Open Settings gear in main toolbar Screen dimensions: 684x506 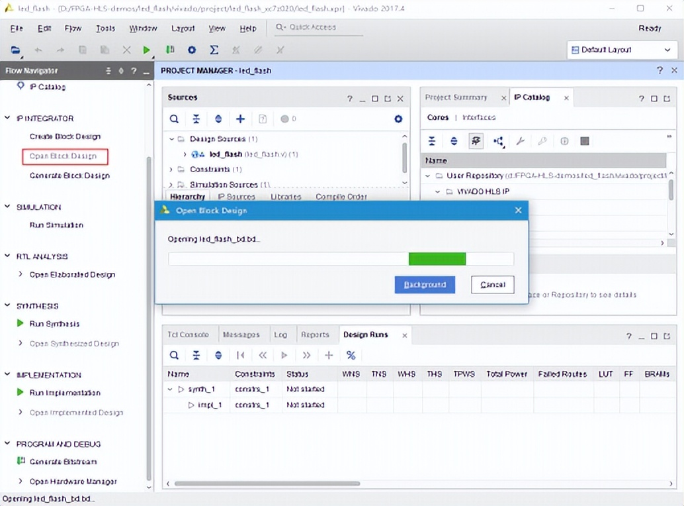[191, 50]
